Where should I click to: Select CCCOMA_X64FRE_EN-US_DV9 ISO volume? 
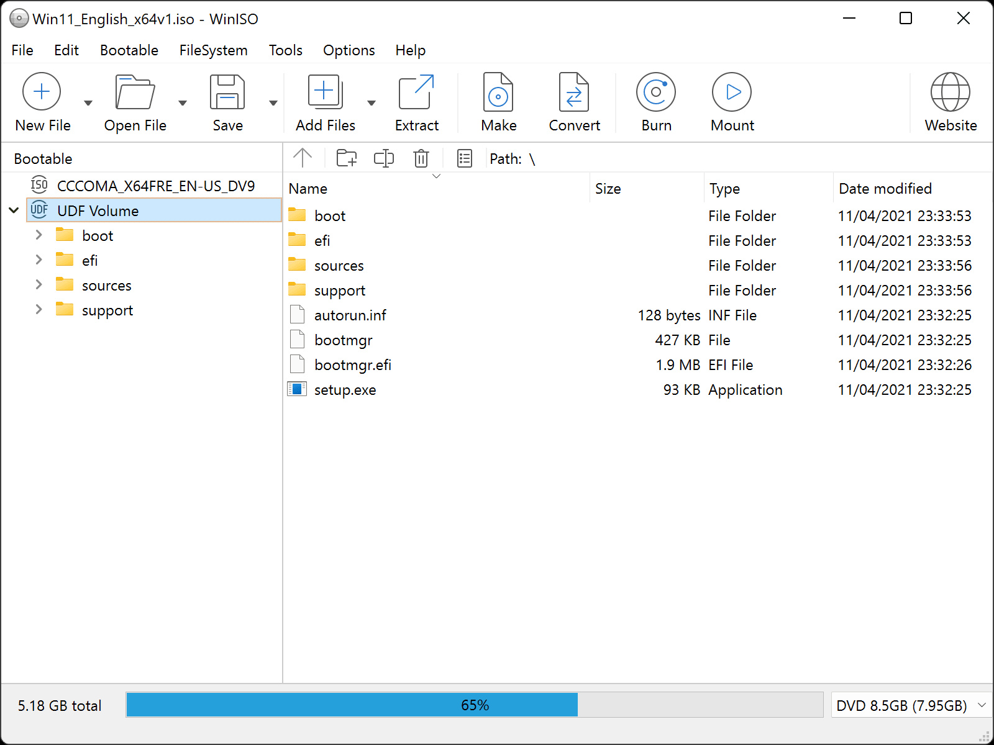156,186
